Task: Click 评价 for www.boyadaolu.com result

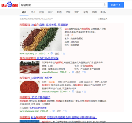Action: pos(59,111)
